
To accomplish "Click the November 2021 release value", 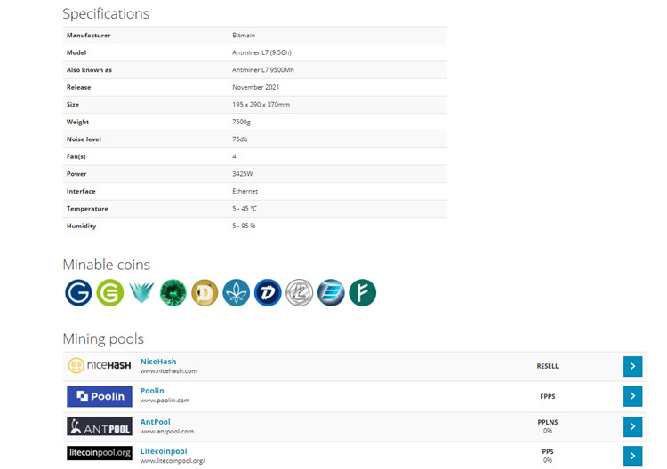I will pos(255,88).
